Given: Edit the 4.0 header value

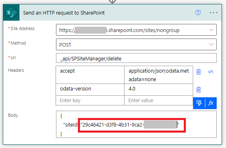Looking at the screenshot, I should [x=159, y=90].
